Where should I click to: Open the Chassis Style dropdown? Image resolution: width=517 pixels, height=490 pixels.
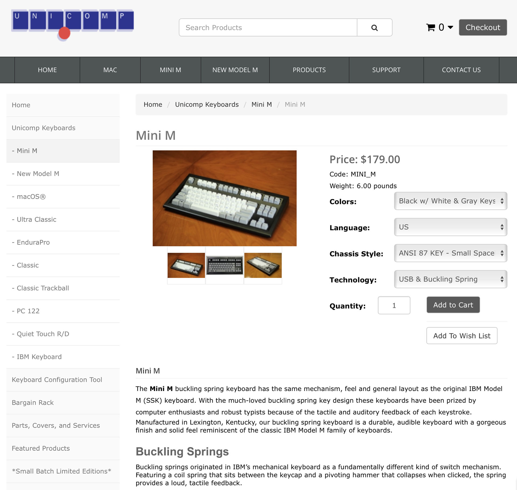pyautogui.click(x=451, y=253)
